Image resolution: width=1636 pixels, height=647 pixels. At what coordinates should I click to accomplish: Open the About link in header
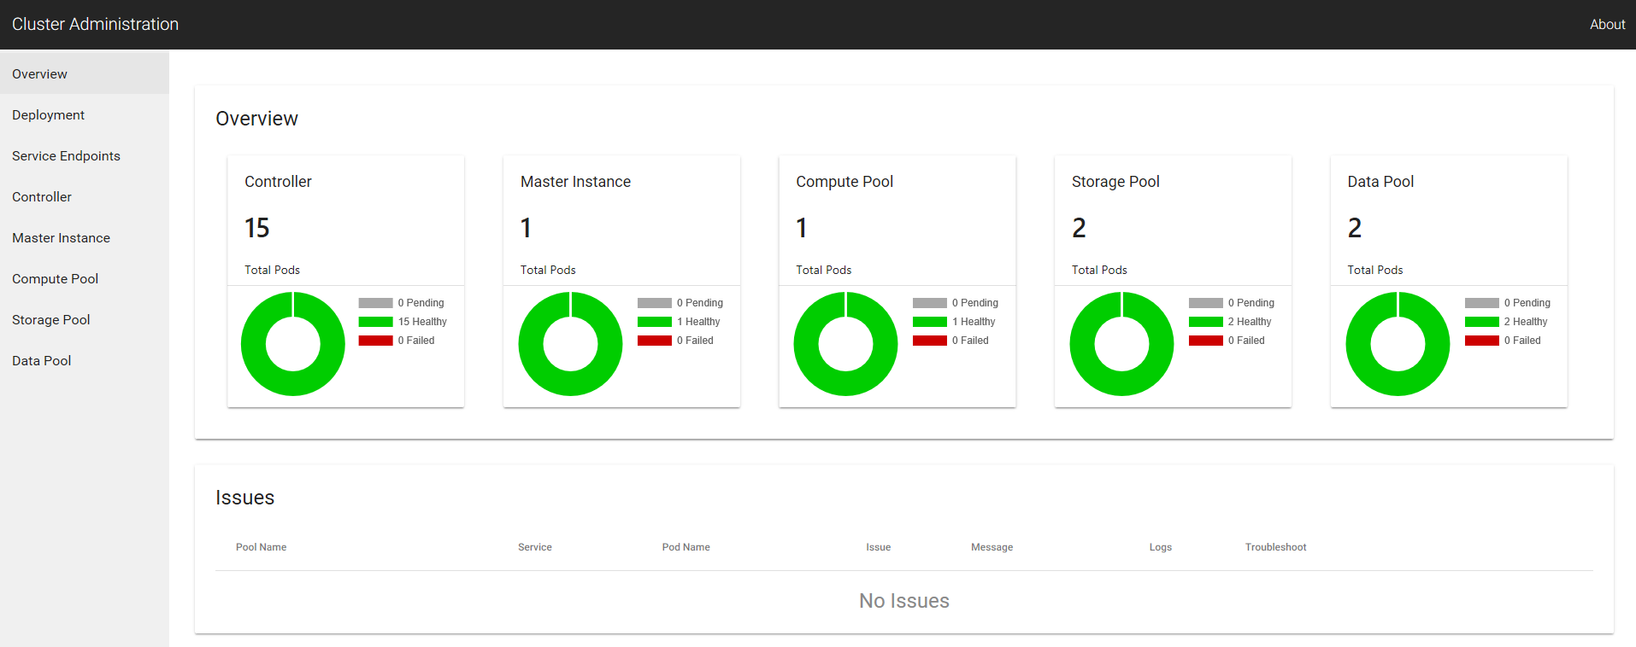click(x=1607, y=25)
